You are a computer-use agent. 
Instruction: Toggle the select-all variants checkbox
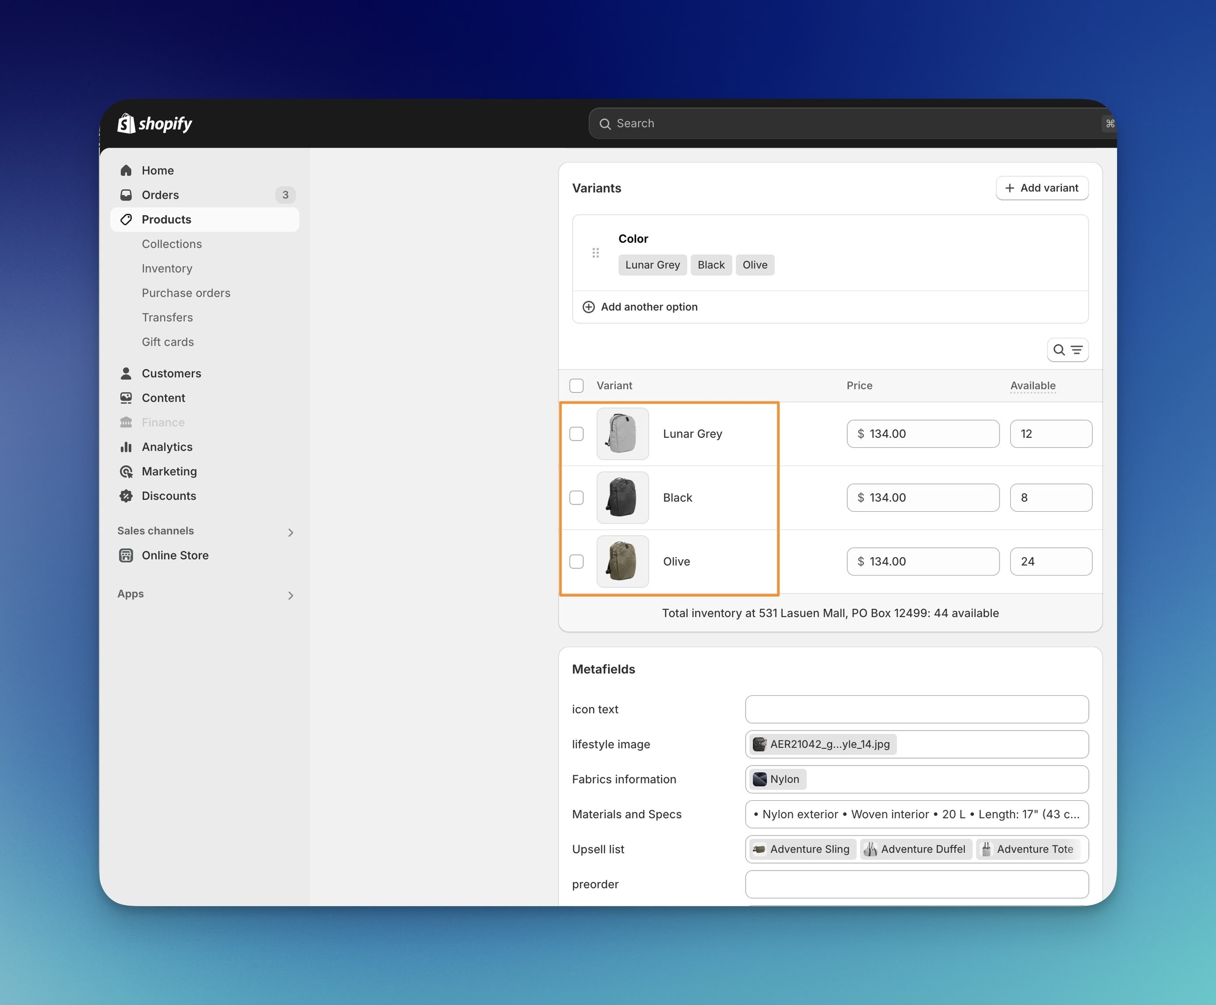click(x=576, y=386)
